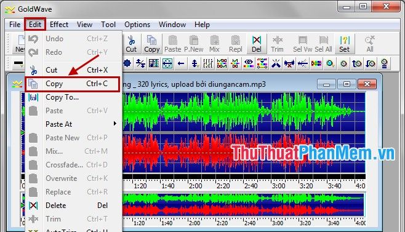Viewport: 405px width, 232px height.
Task: Open the Options menu
Action: [137, 25]
